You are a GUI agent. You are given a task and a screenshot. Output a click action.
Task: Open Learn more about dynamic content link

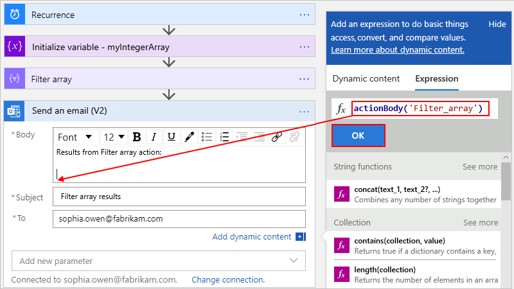point(398,50)
